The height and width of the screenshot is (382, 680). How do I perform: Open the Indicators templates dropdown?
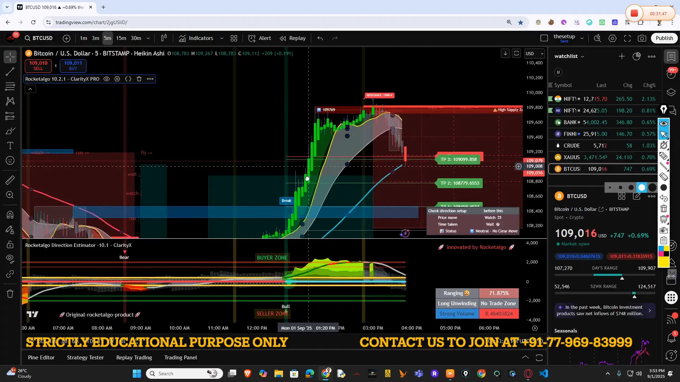click(222, 38)
